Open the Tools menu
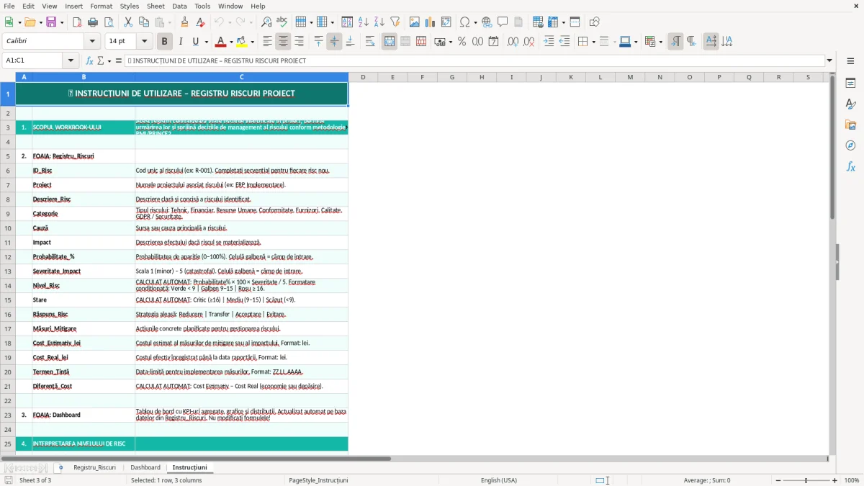Viewport: 864px width, 486px height. (202, 6)
